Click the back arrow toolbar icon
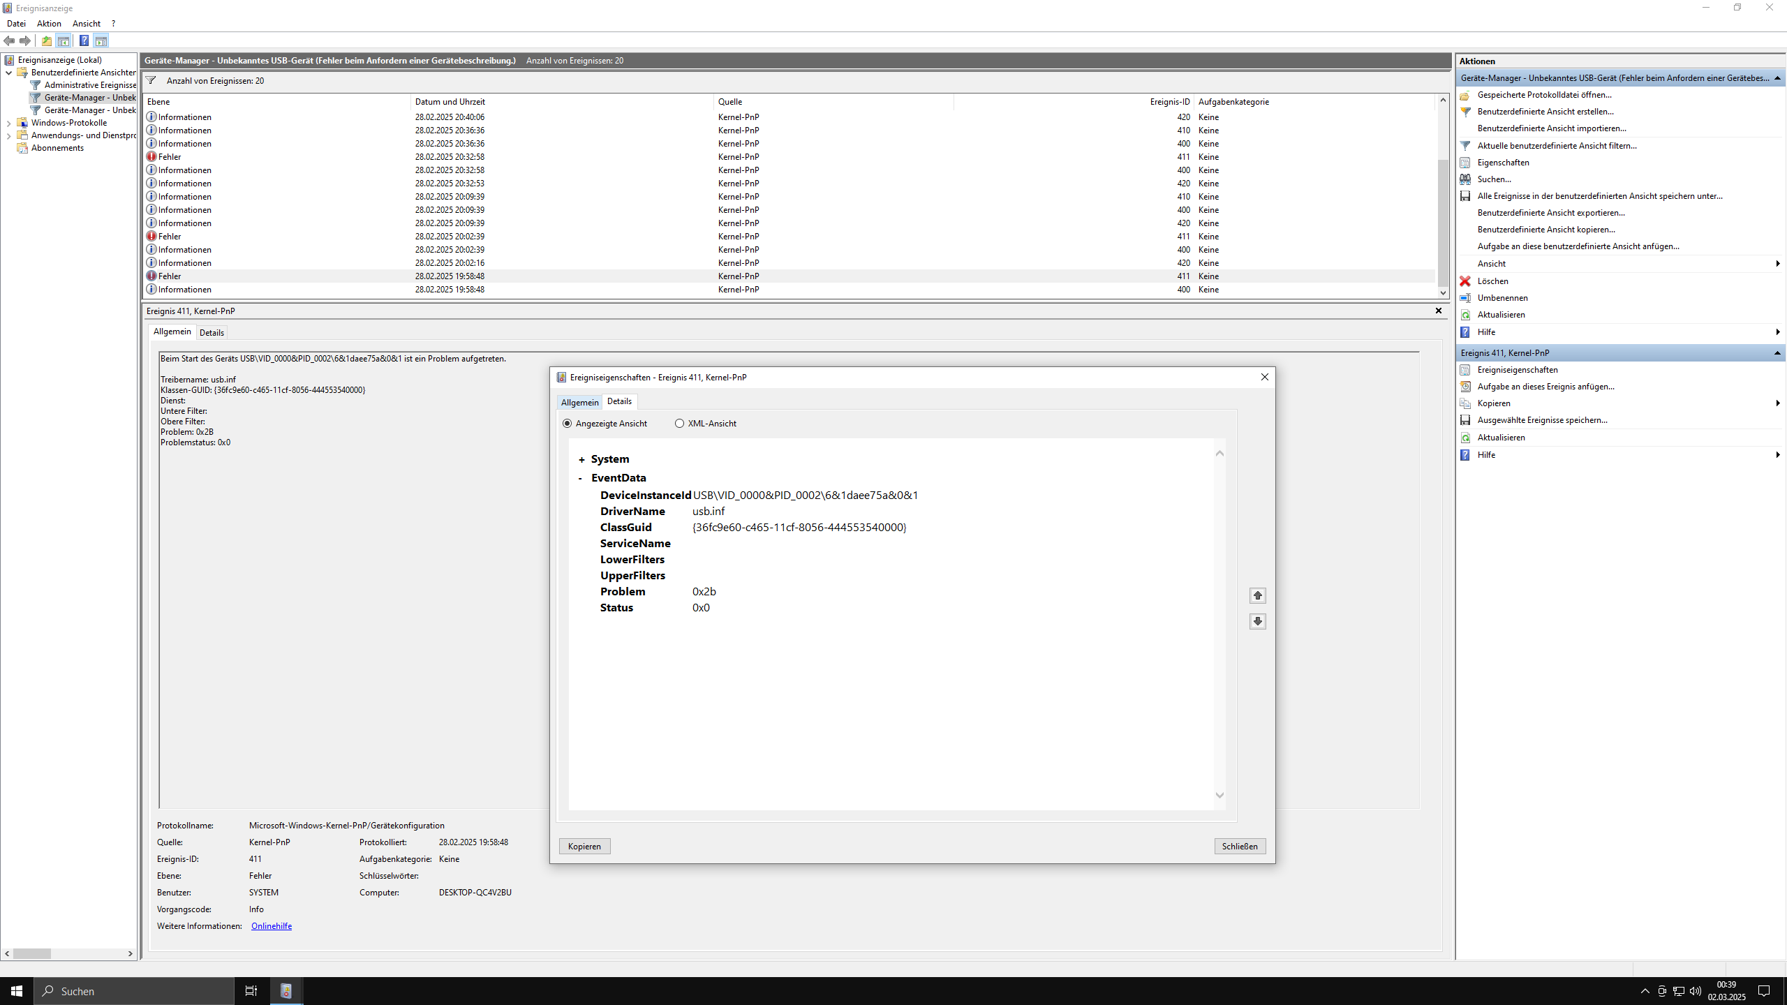Image resolution: width=1787 pixels, height=1005 pixels. point(9,40)
